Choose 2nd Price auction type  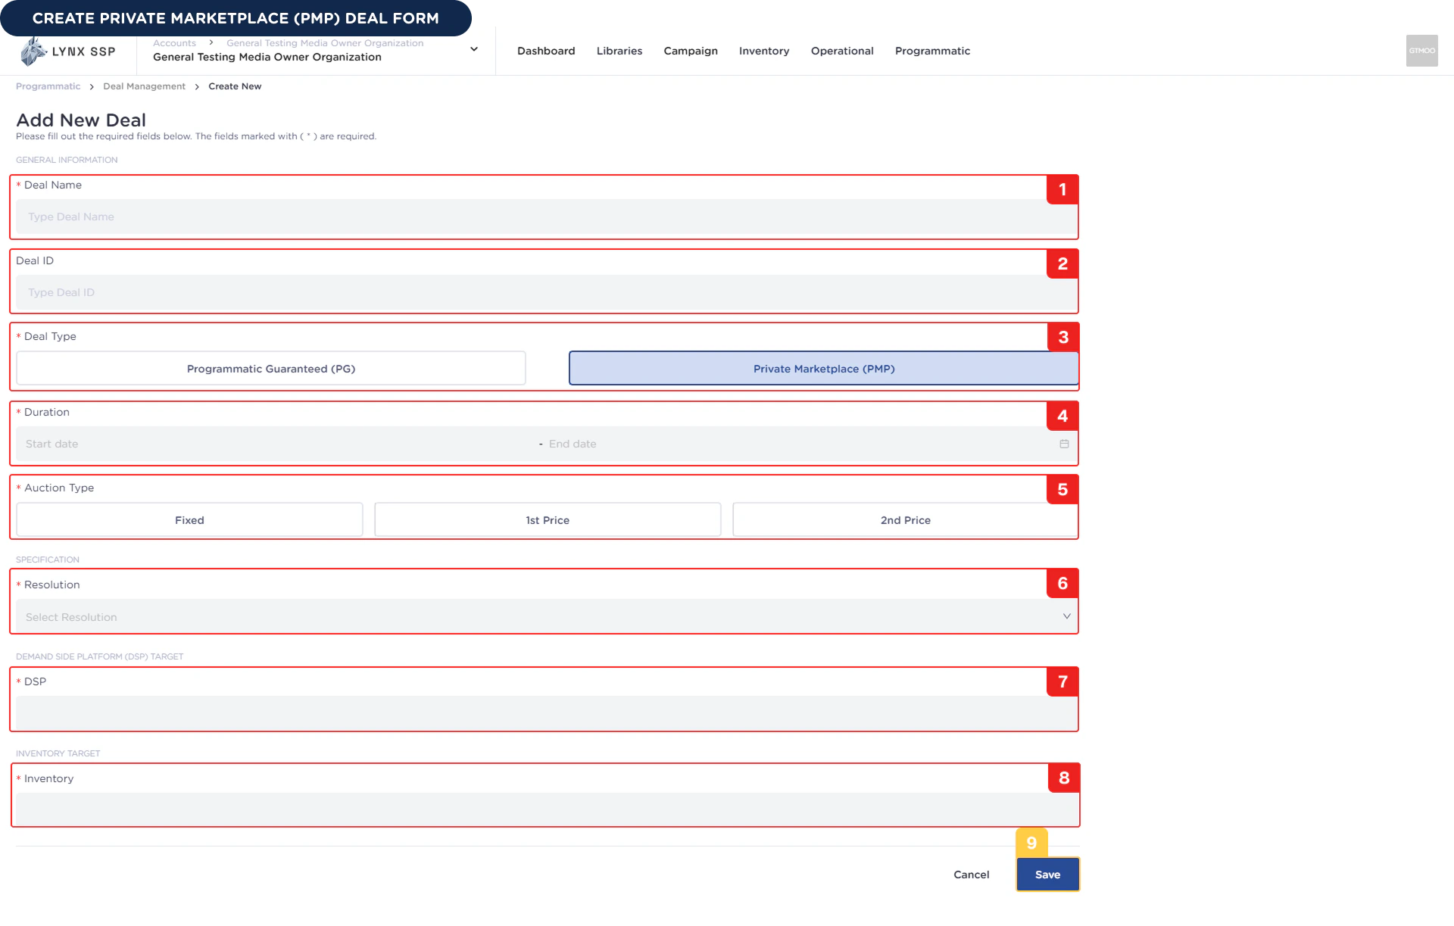[905, 519]
